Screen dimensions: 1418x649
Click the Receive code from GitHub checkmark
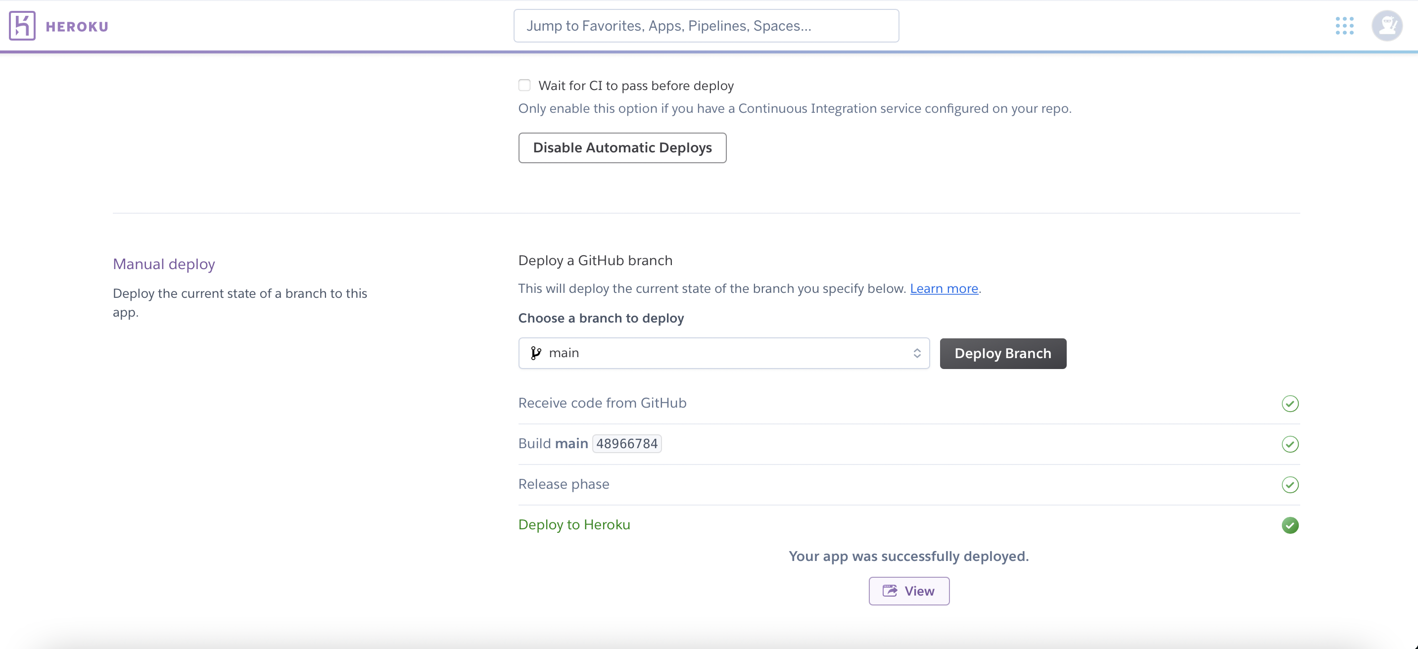[x=1290, y=404]
